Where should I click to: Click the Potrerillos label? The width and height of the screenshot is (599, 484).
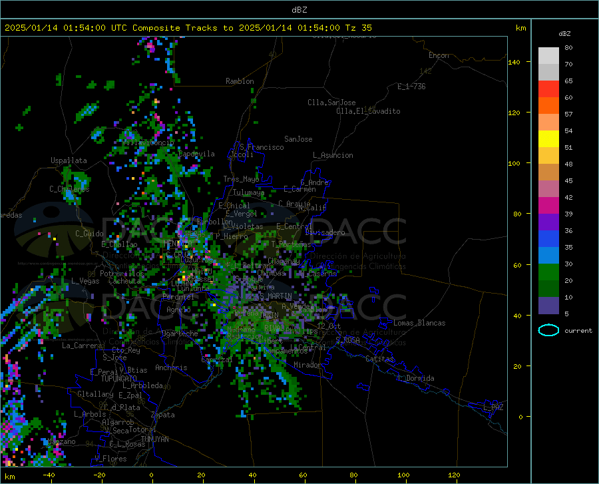coord(122,274)
